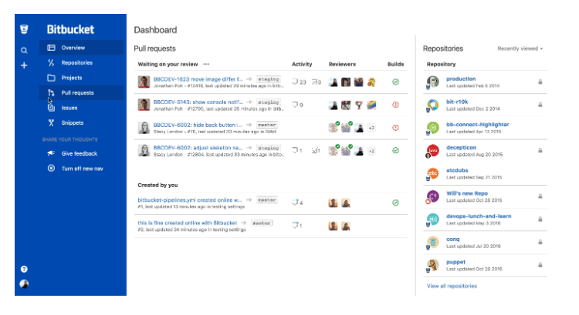Viewport: 579px width, 315px height.
Task: Click the staging branch tag on BBCDEV-1623
Action: (268, 79)
